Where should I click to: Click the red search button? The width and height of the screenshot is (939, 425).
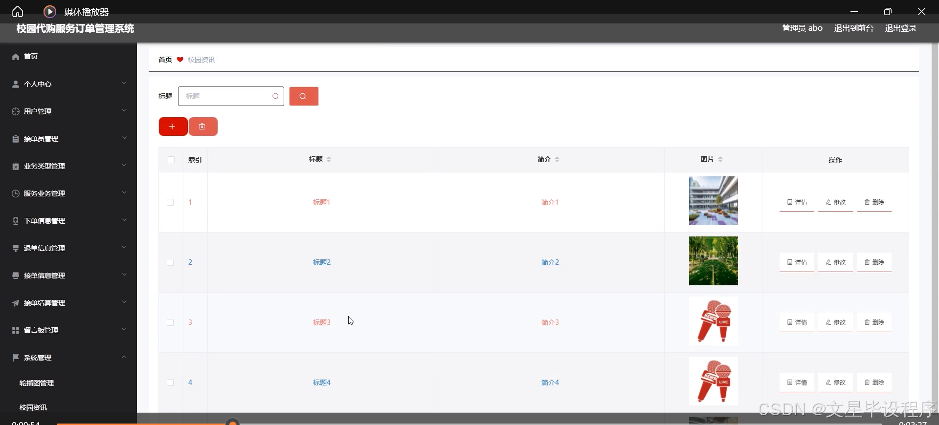coord(304,96)
